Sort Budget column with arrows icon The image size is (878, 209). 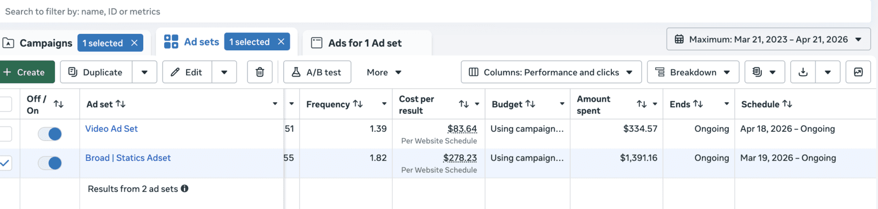[530, 103]
